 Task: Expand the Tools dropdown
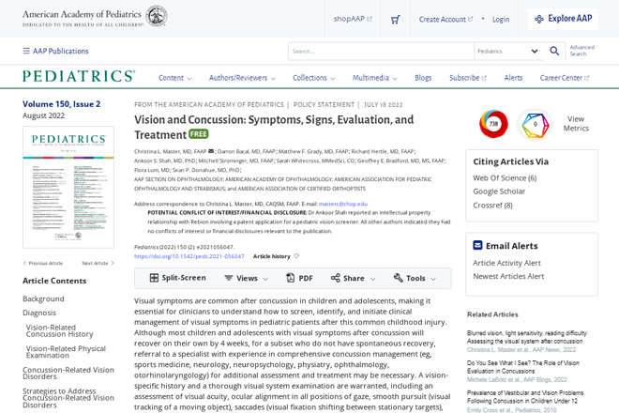[x=415, y=278]
